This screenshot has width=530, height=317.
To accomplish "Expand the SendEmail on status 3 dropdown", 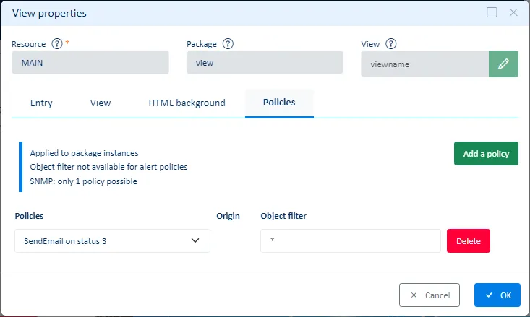I will 112,241.
